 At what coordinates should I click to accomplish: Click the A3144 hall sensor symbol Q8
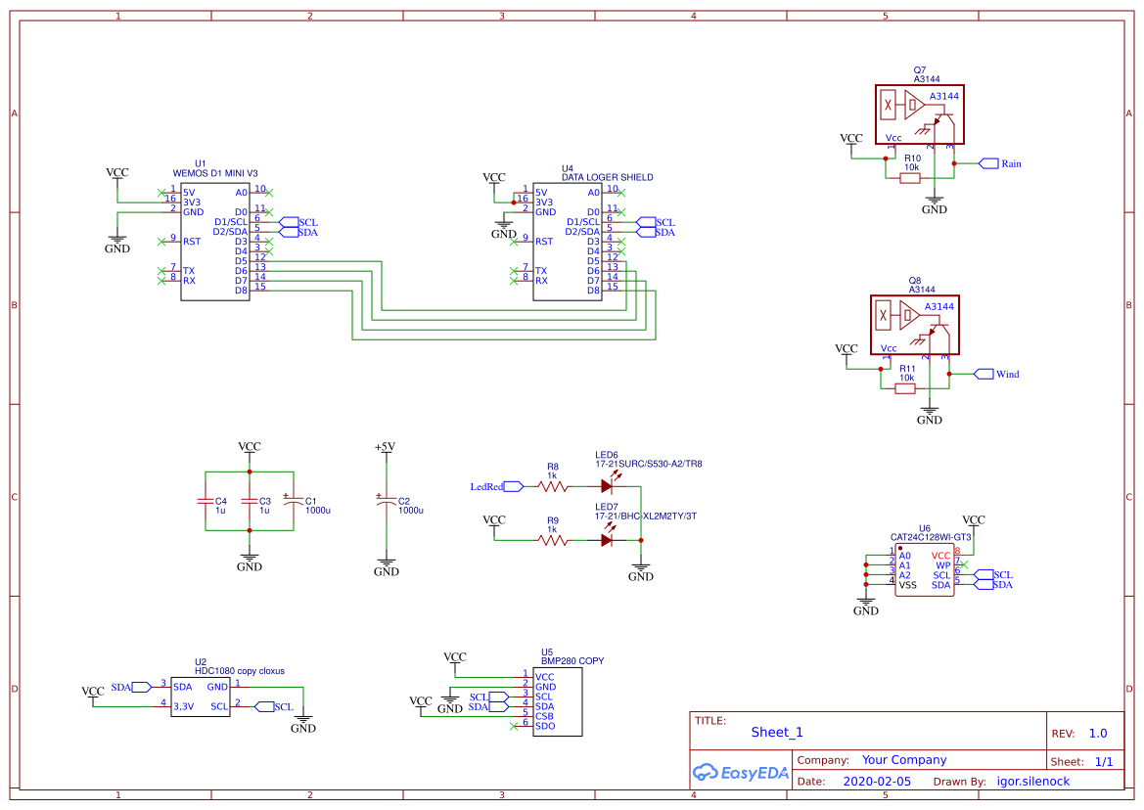(x=913, y=324)
